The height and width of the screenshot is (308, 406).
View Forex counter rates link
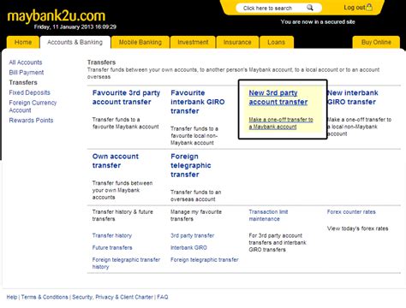(351, 212)
